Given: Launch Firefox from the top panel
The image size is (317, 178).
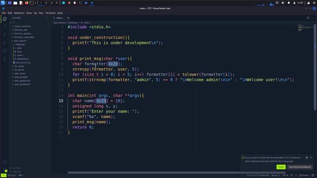Looking at the screenshot, I should click(26, 3).
